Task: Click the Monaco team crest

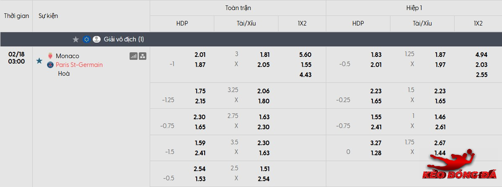Action: (50, 56)
